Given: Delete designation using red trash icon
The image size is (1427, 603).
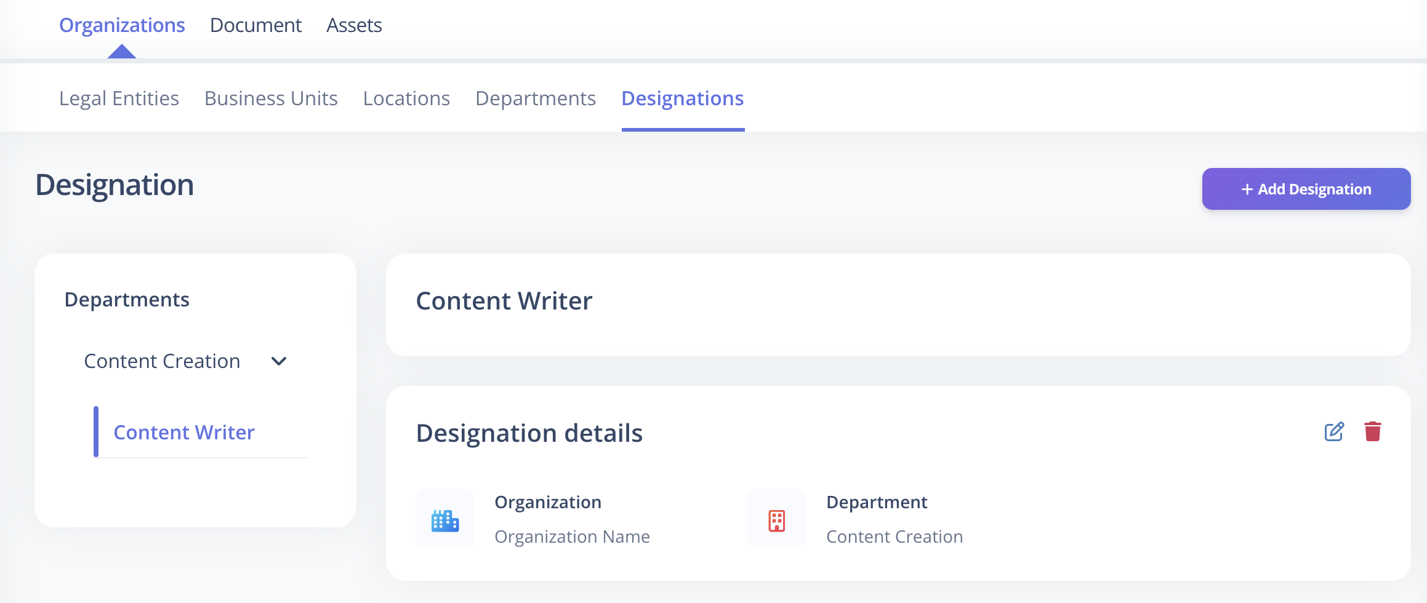Looking at the screenshot, I should click(1373, 431).
